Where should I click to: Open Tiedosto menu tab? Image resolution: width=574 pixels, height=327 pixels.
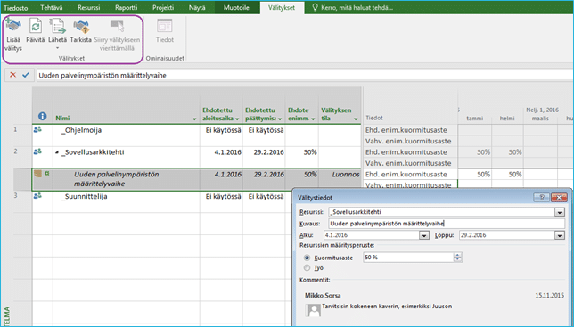[15, 8]
